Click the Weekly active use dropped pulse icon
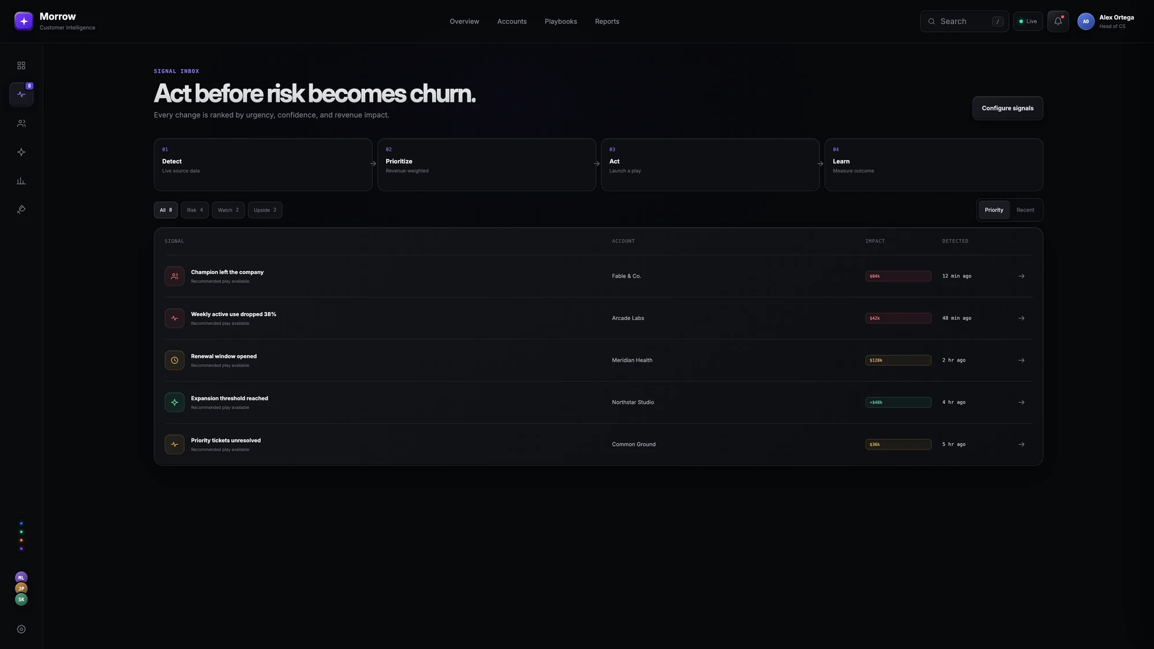1154x649 pixels. [174, 318]
